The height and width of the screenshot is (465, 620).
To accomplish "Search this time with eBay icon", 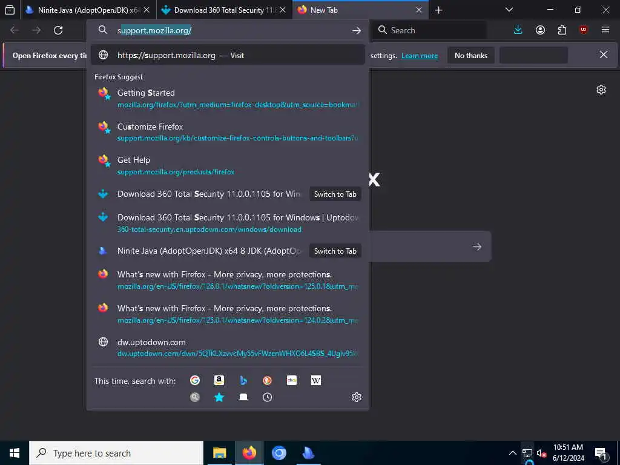I will tap(292, 380).
